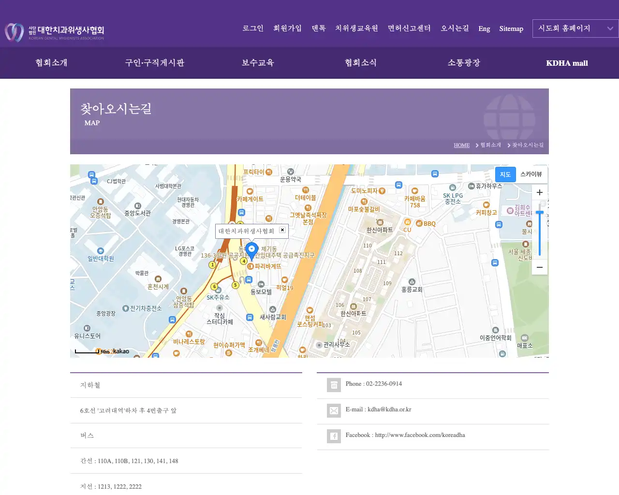Open the 협회소개 menu

(x=51, y=63)
